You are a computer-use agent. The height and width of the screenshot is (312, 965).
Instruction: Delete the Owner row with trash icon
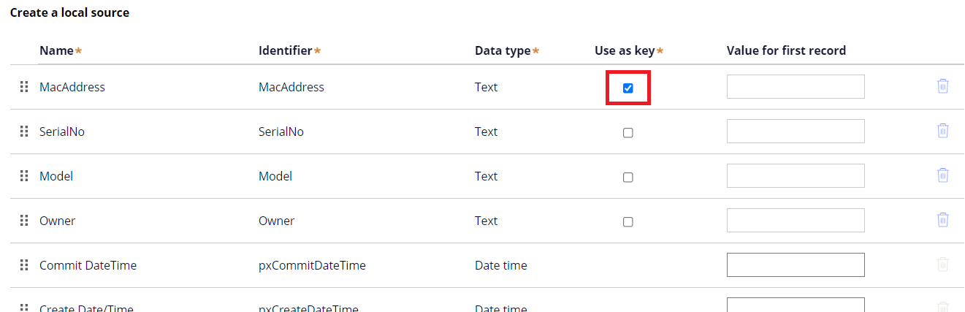943,220
